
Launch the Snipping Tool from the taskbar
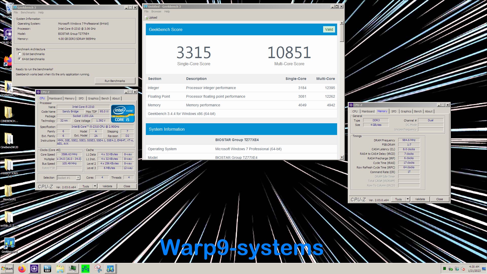tap(98, 269)
